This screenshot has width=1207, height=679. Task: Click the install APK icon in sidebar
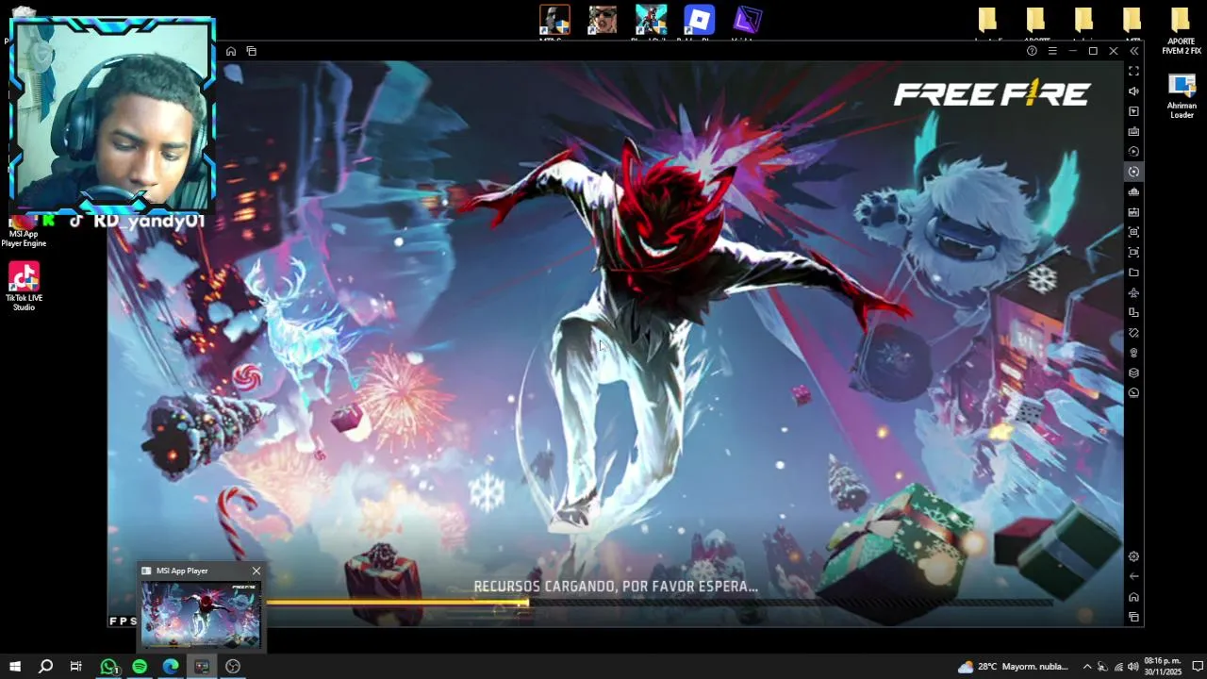[1133, 212]
